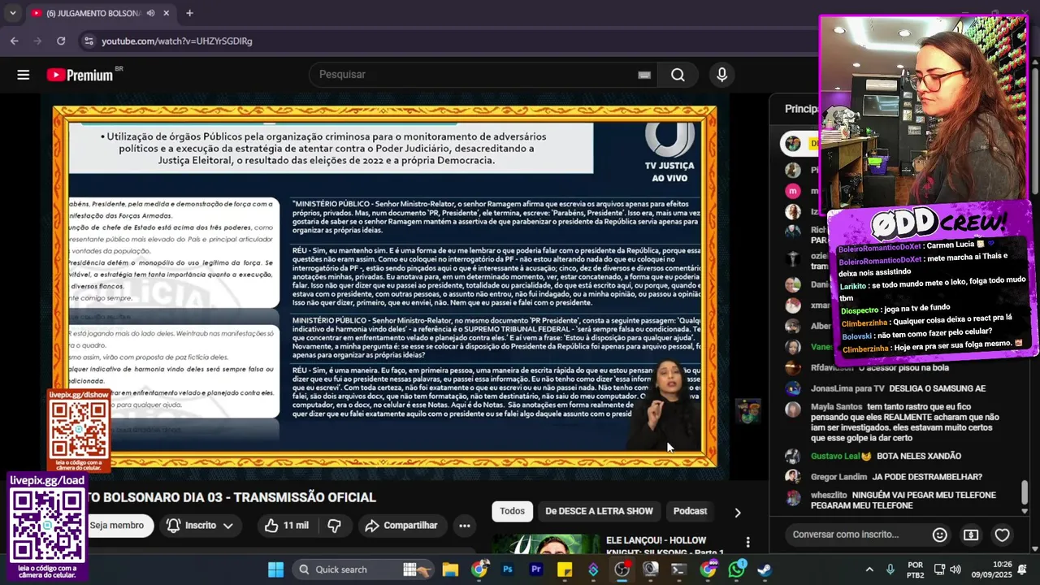Click the chat scrollbar thumb
Screen dimensions: 1040x585
pos(1025,492)
